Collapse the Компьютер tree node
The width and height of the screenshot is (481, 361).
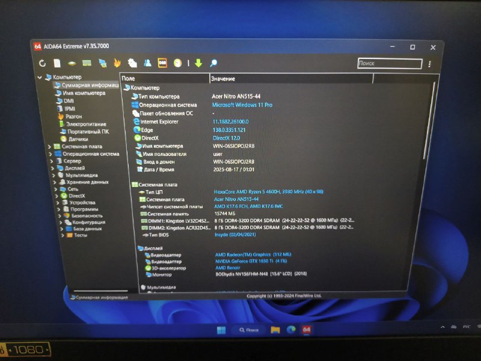[x=40, y=78]
